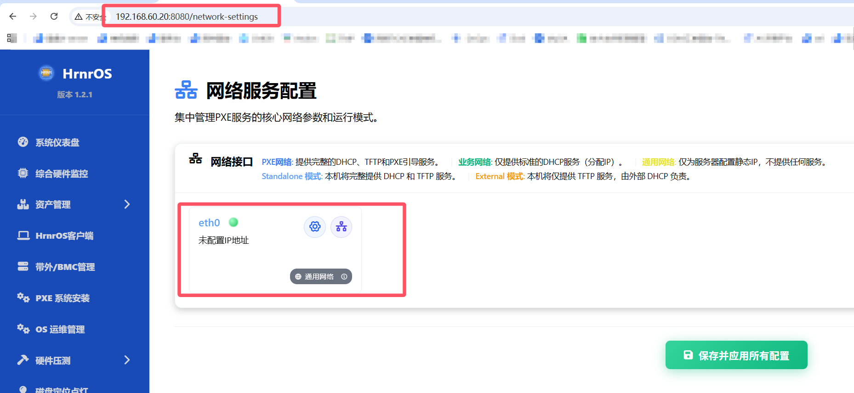Click the 业务网络 legend label
The height and width of the screenshot is (393, 854).
click(x=475, y=162)
